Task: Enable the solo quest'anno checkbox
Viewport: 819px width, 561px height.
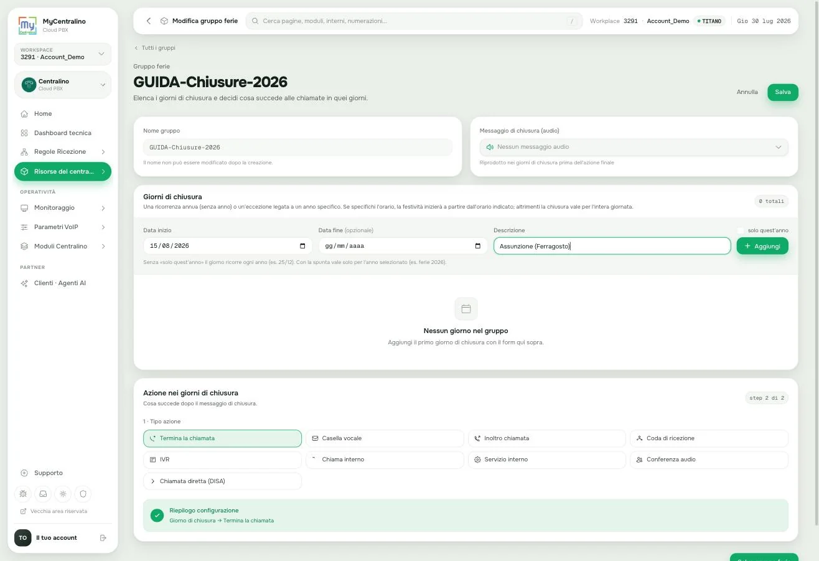Action: (741, 230)
